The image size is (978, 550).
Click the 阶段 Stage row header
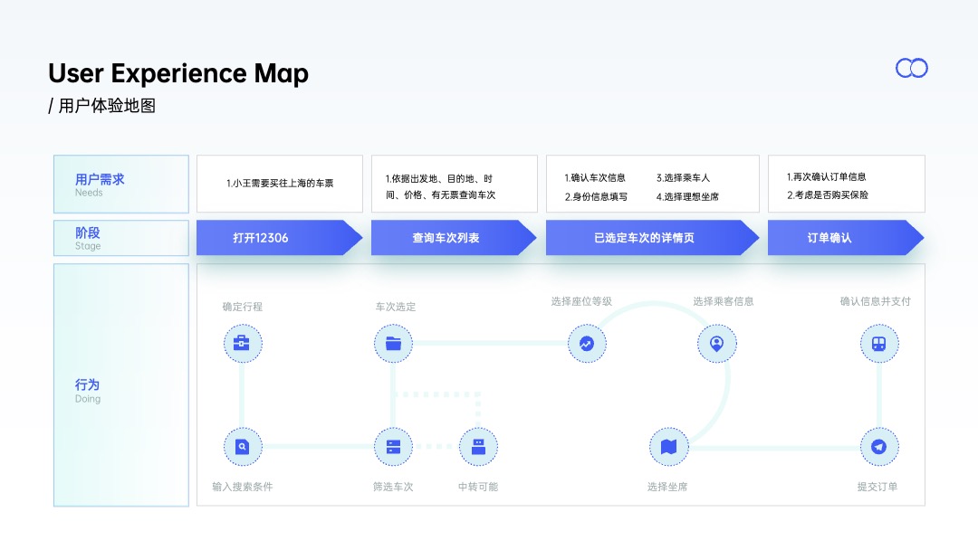click(x=121, y=238)
